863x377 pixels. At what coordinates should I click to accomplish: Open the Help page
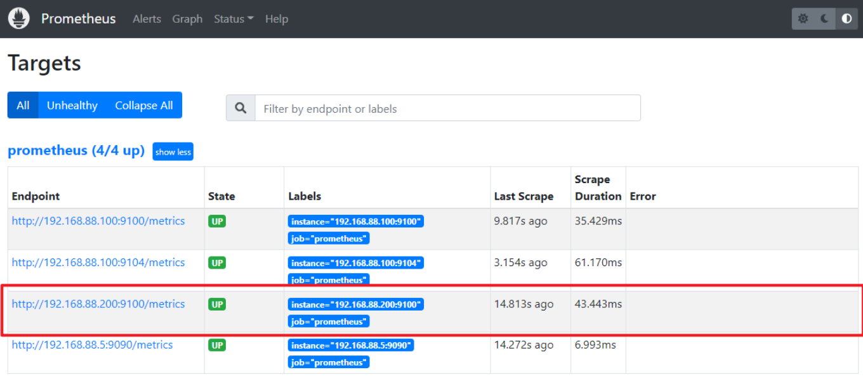coord(277,19)
